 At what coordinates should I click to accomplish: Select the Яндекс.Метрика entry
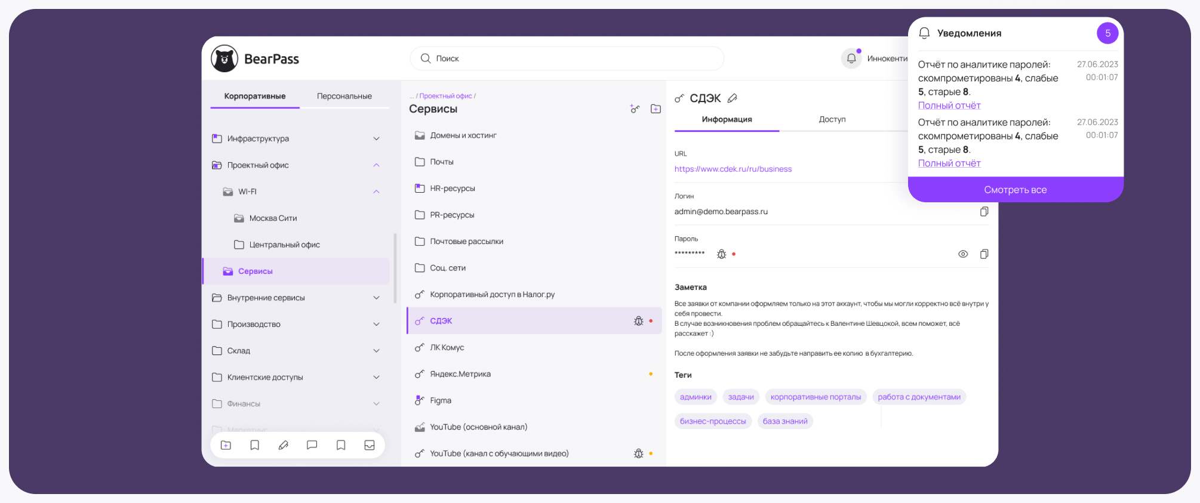click(x=460, y=374)
